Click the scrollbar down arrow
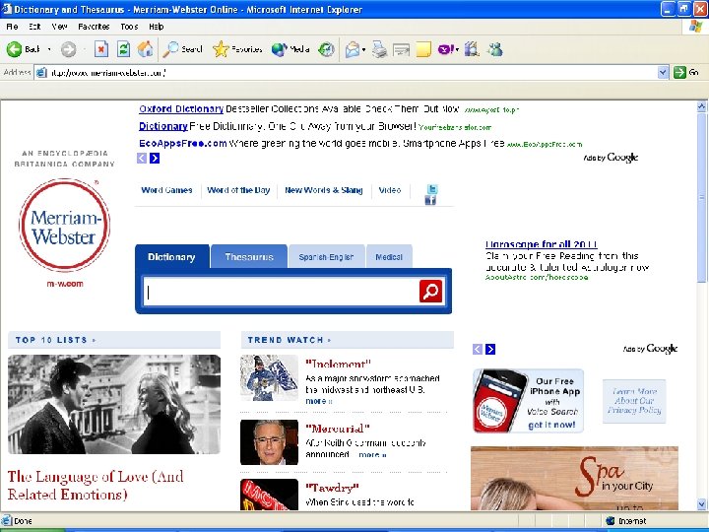The width and height of the screenshot is (709, 532). 701,504
